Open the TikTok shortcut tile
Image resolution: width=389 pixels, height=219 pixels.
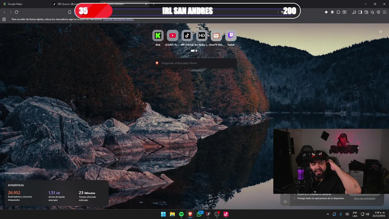coord(187,36)
